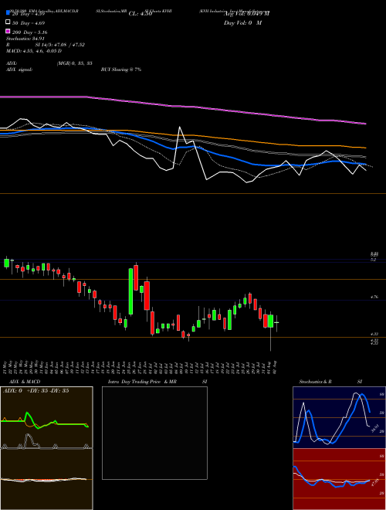The width and height of the screenshot is (386, 510).
Task: Click the 4.76 price axis label
Action: (374, 297)
